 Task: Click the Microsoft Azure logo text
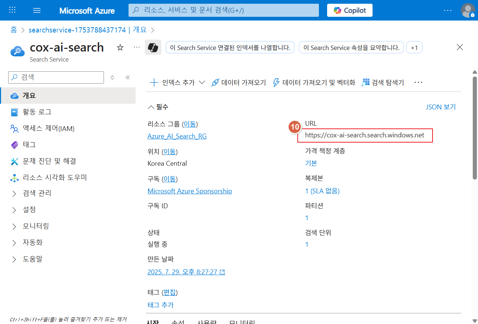87,10
